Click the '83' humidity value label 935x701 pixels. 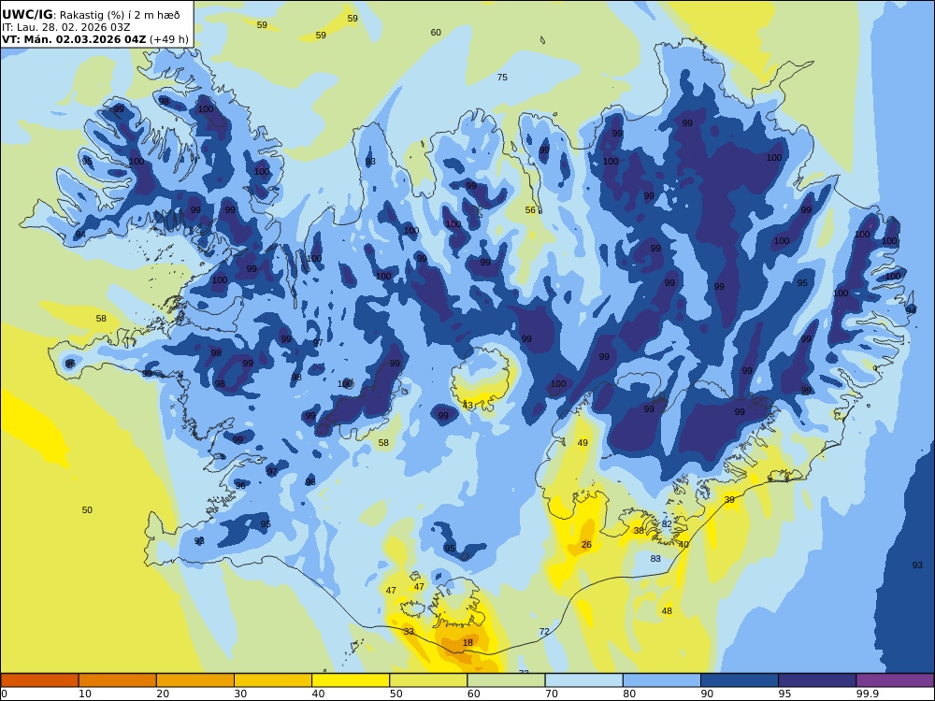point(655,559)
